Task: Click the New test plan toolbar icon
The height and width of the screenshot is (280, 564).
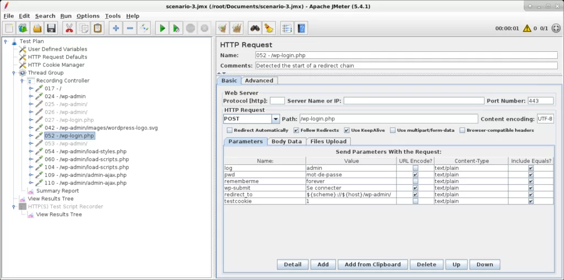Action: tap(9, 28)
